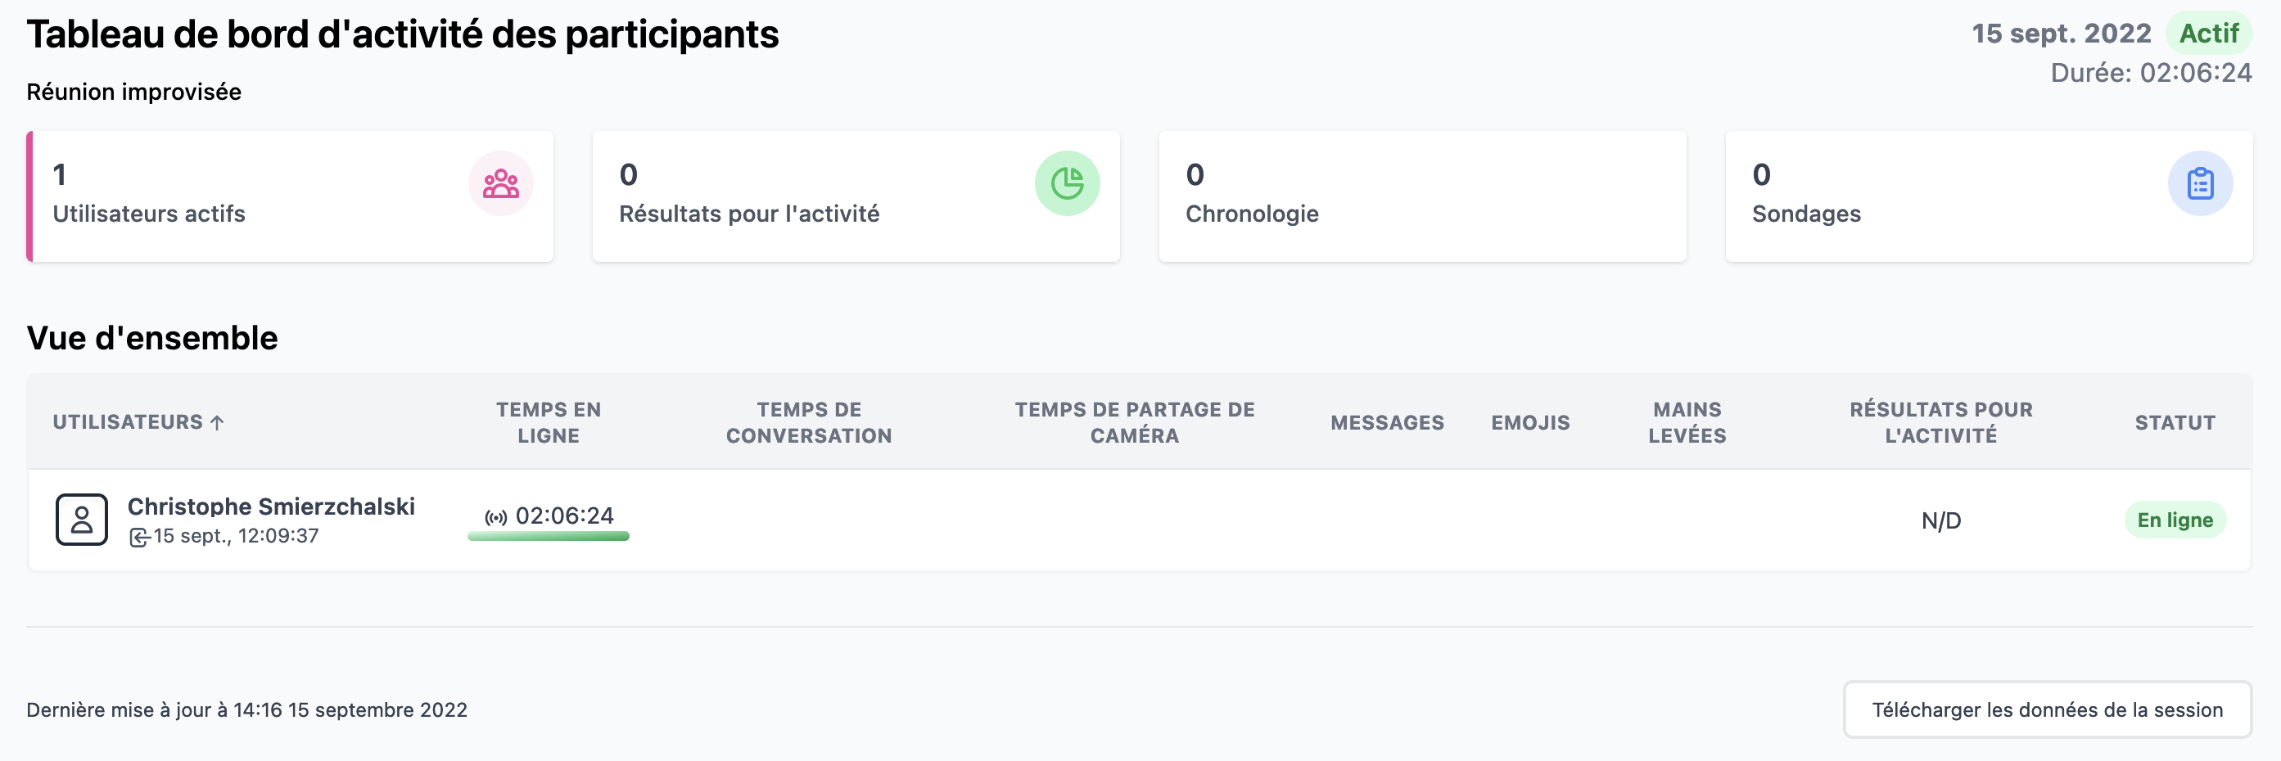This screenshot has height=761, width=2281.
Task: Click the sort arrow next to Utilisateurs
Action: 217,423
